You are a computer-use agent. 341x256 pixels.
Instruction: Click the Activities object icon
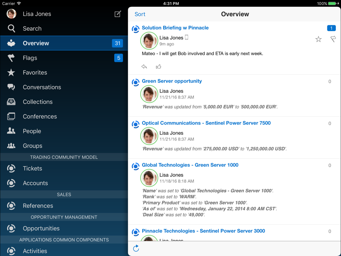tap(11, 251)
